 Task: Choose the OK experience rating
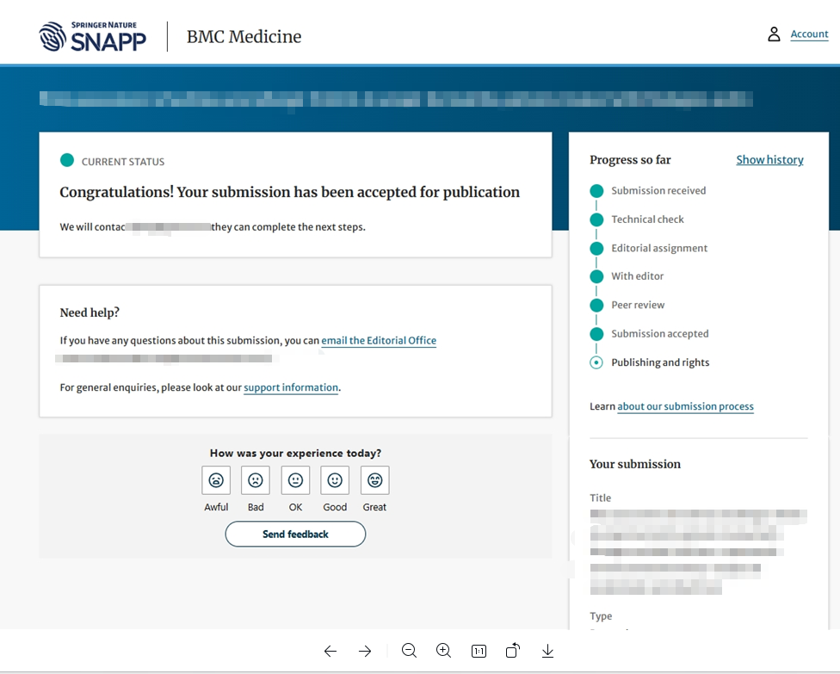295,480
